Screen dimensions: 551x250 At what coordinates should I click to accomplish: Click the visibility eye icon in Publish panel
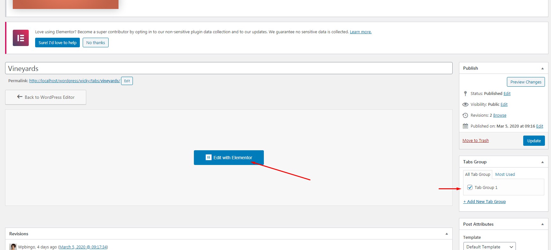(x=465, y=105)
